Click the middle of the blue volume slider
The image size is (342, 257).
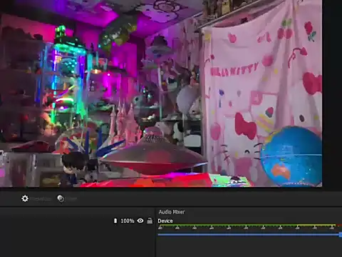pyautogui.click(x=249, y=235)
